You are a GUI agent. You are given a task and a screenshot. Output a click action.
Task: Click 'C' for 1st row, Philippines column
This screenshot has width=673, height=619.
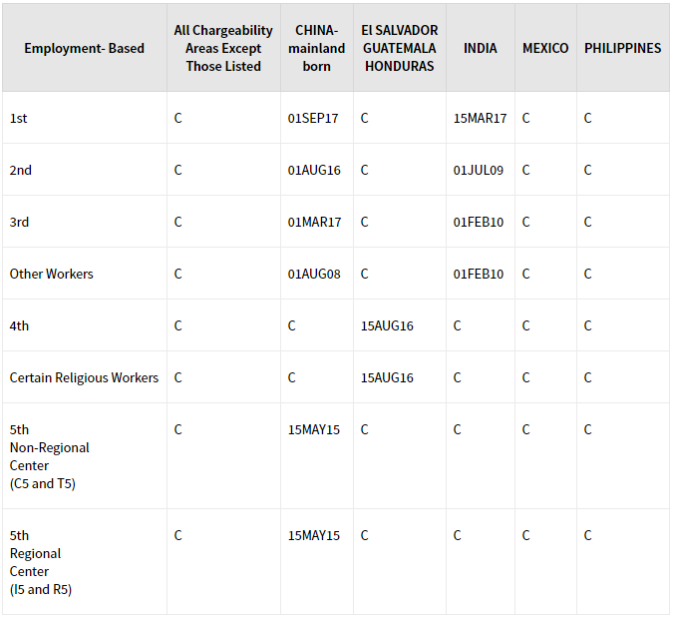[x=588, y=118]
